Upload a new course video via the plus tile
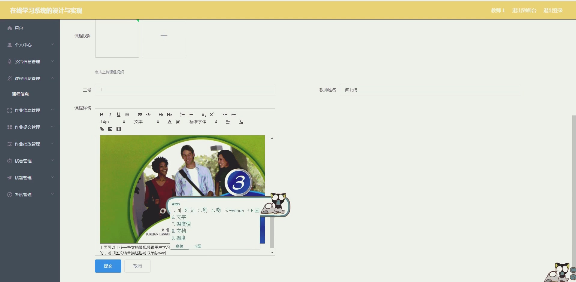 click(x=164, y=36)
